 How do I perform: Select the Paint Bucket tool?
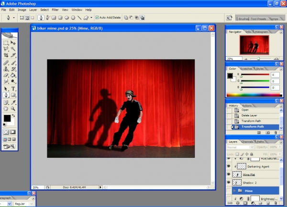pyautogui.click(x=13, y=75)
